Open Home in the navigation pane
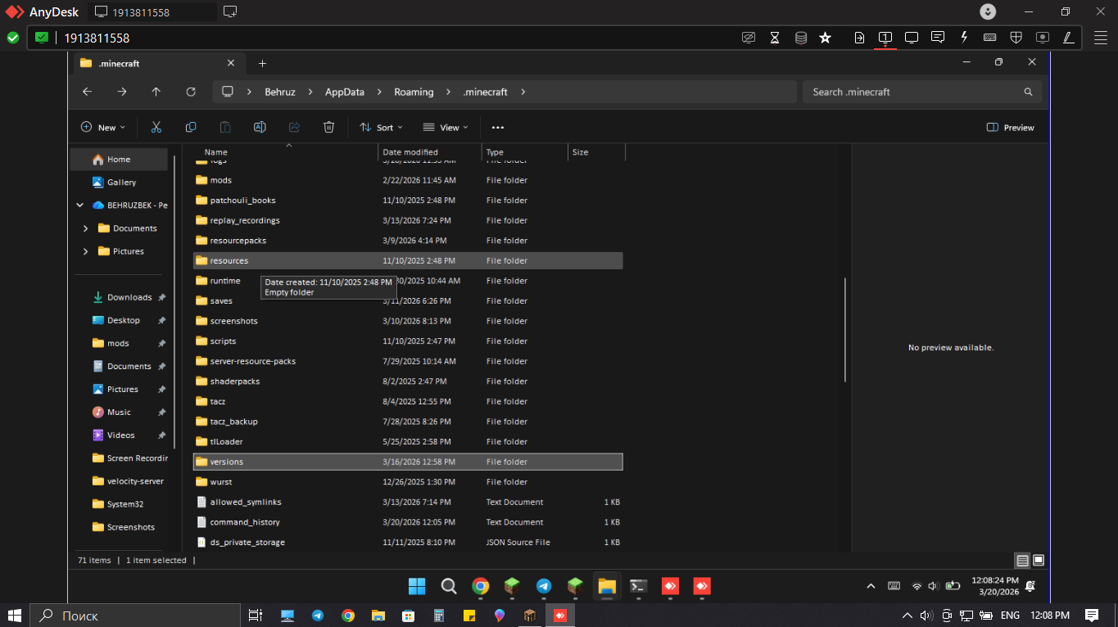 click(x=119, y=160)
